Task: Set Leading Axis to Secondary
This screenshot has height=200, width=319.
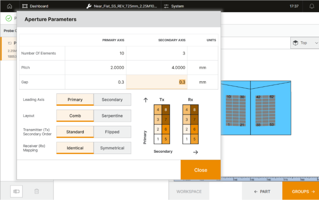Action: [x=112, y=100]
